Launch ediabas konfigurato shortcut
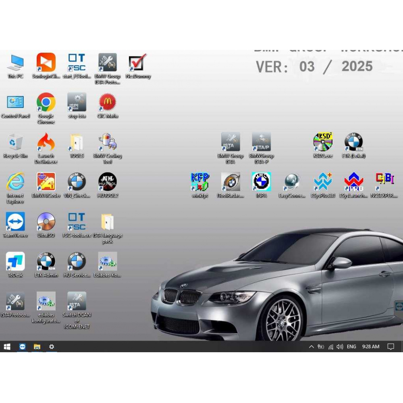Screen dimensions: 403x403 tap(46, 307)
